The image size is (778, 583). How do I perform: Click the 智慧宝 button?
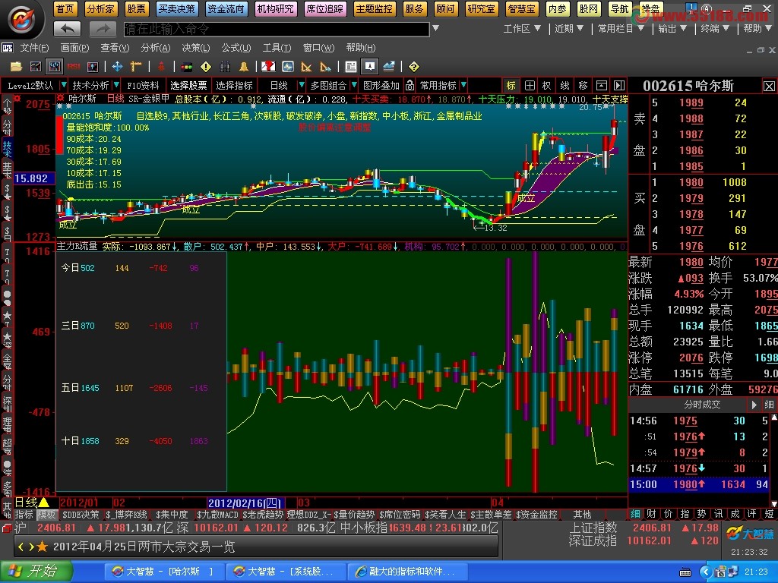pyautogui.click(x=522, y=9)
